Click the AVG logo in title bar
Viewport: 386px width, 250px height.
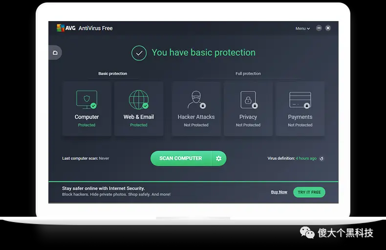point(66,28)
